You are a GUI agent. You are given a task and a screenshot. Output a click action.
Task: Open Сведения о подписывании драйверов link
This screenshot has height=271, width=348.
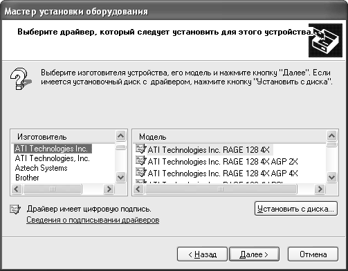93,220
